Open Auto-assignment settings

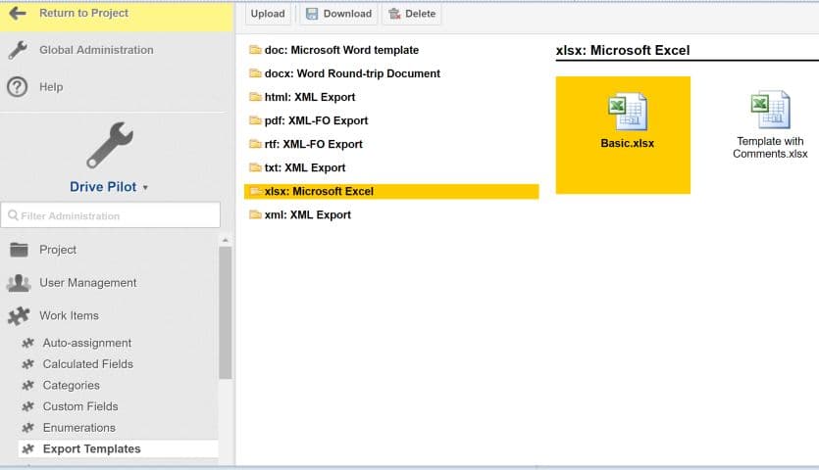[86, 343]
